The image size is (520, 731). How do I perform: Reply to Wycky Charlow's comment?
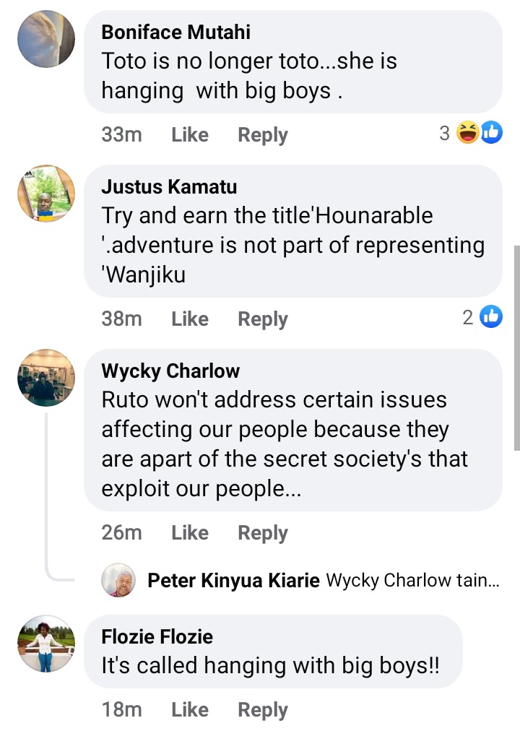263,532
